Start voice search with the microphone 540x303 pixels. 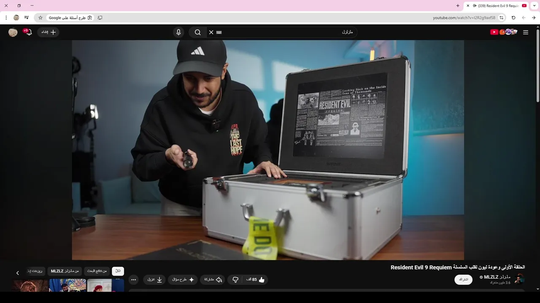tap(178, 32)
